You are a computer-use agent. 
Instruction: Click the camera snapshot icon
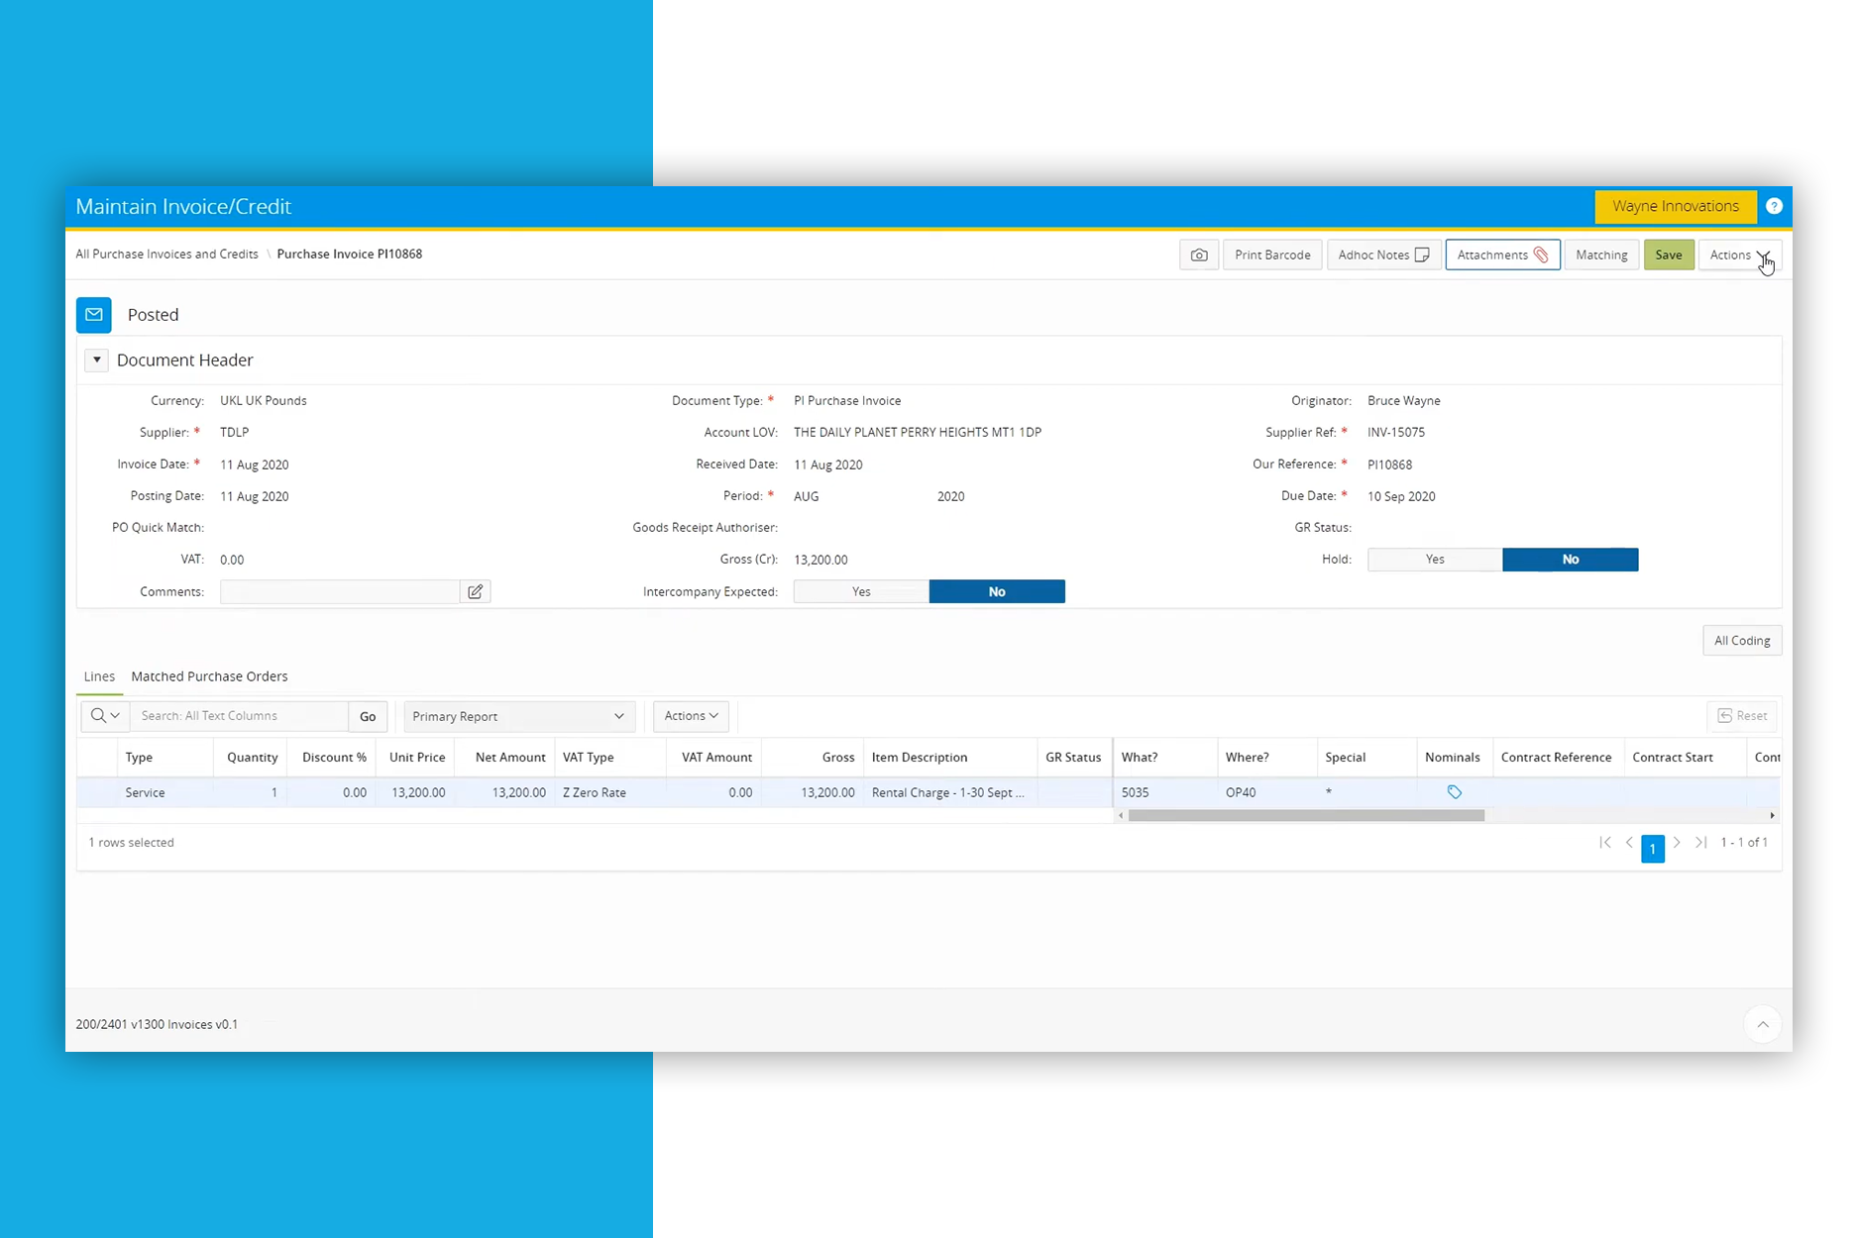click(x=1198, y=255)
